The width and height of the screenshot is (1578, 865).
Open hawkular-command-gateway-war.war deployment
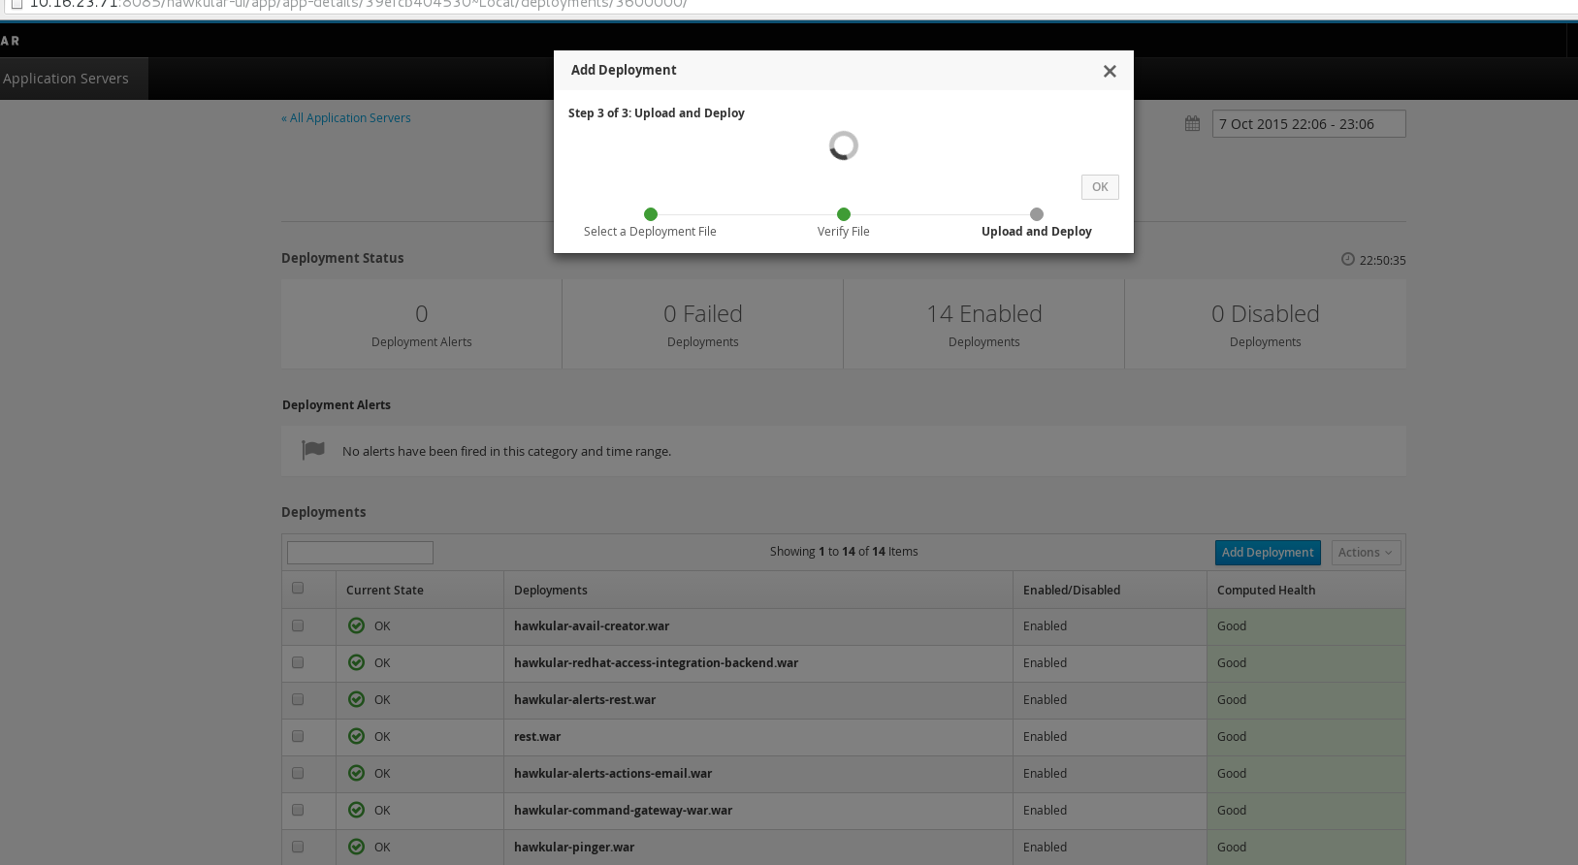pos(623,811)
